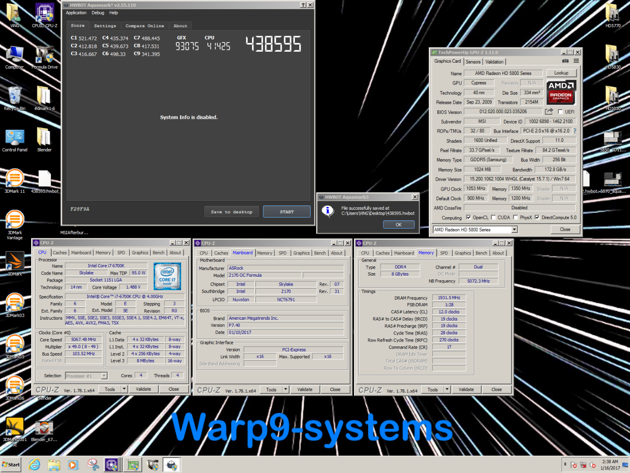Click the BIOS export arrow icon in GPU-Z
Viewport: 630px width, 473px height.
tap(549, 112)
